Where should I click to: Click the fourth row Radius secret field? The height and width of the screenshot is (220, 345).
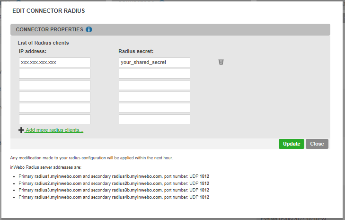click(x=154, y=96)
